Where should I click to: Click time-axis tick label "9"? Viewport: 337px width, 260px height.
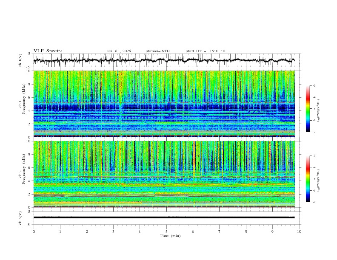(x=272, y=232)
